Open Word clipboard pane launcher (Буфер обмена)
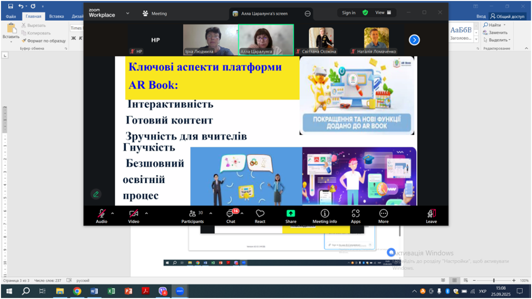The width and height of the screenshot is (532, 299). coord(66,48)
